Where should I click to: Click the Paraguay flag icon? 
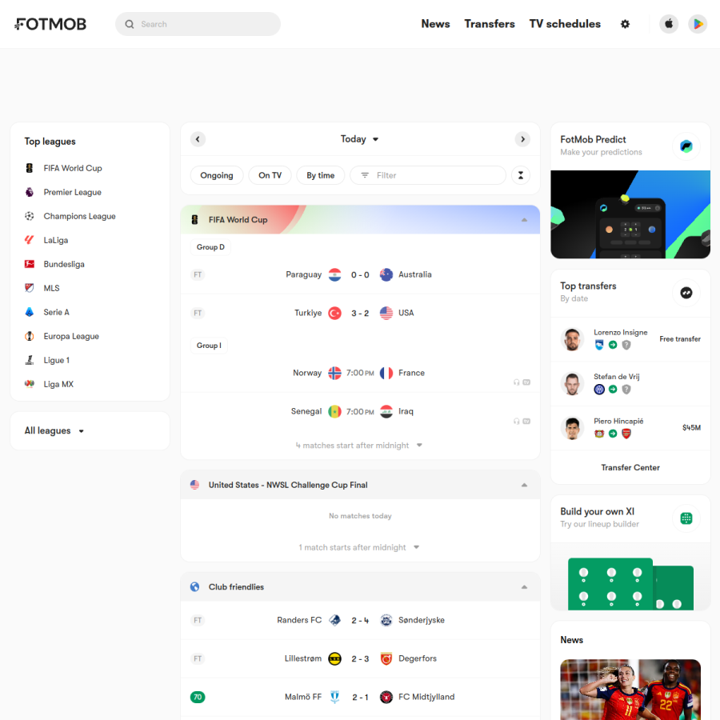click(334, 274)
